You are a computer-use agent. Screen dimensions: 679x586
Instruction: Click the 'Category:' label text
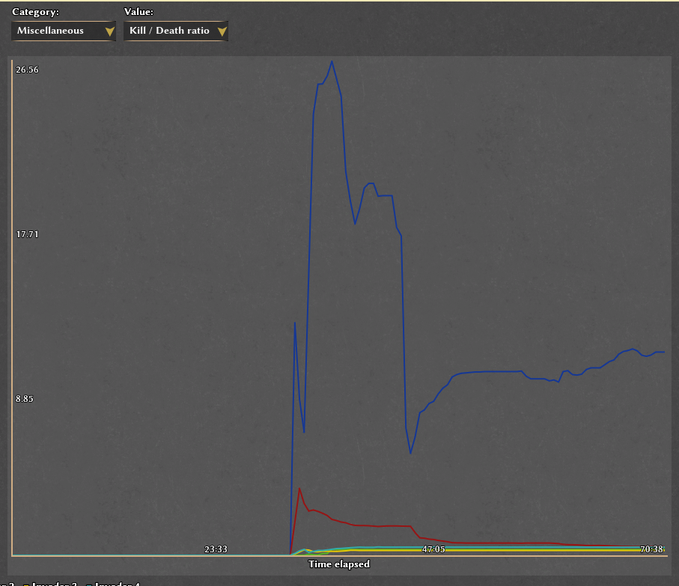[35, 12]
